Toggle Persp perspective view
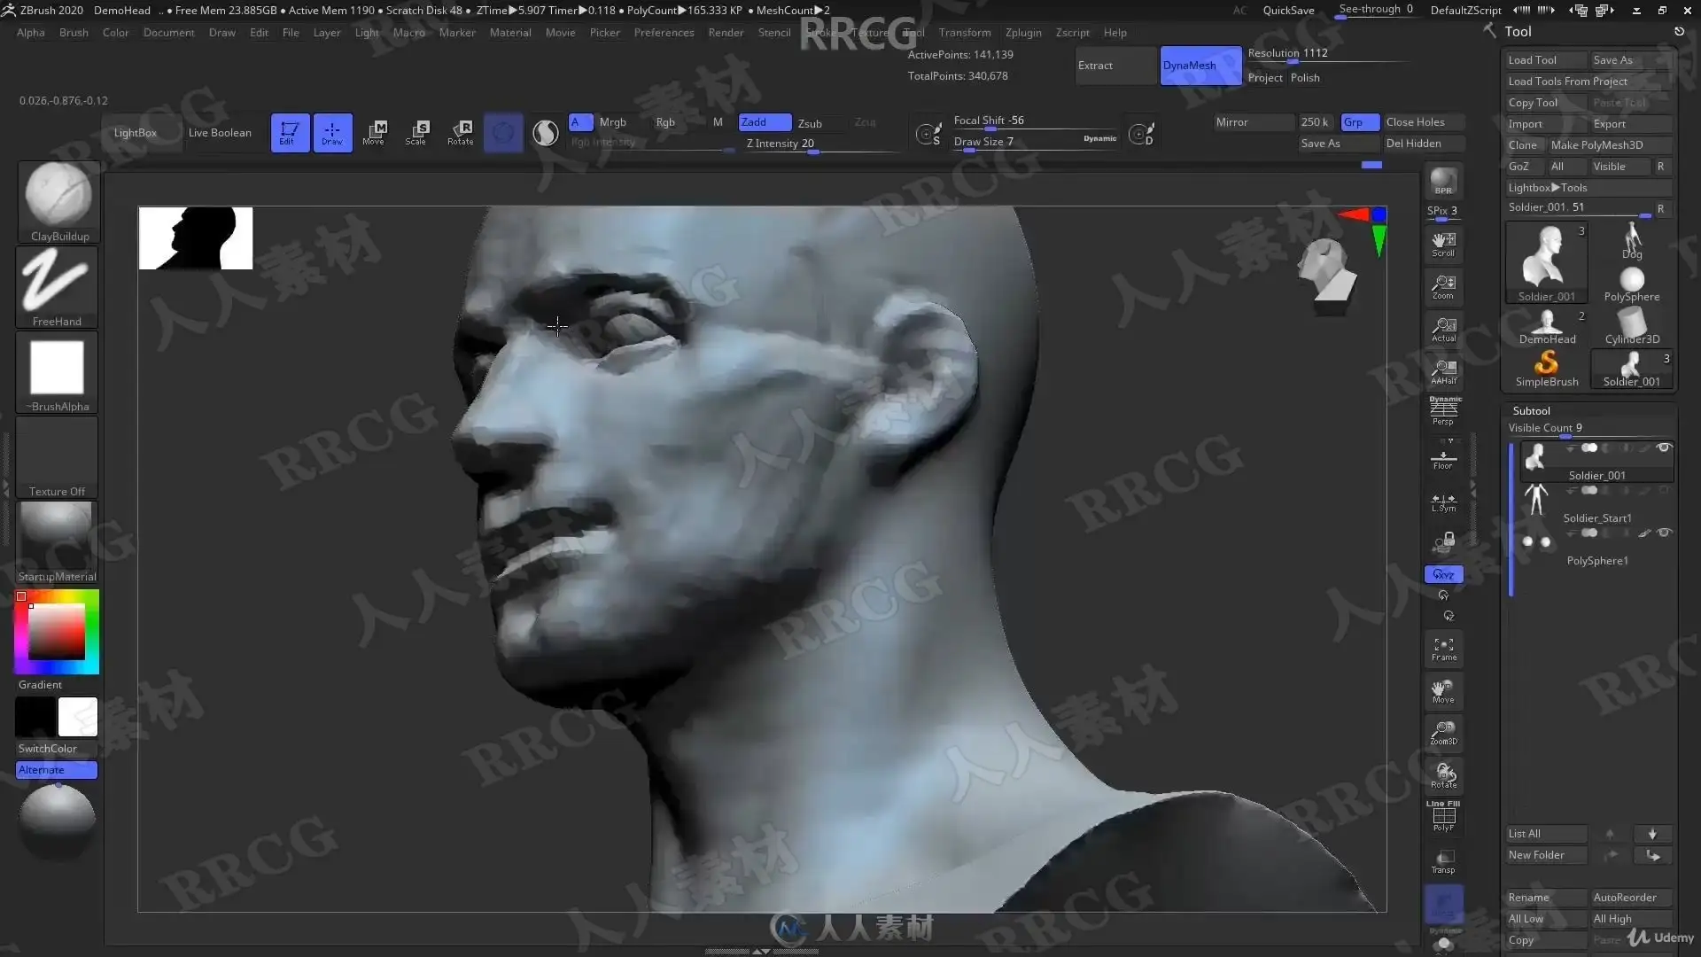This screenshot has width=1701, height=957. point(1443,410)
